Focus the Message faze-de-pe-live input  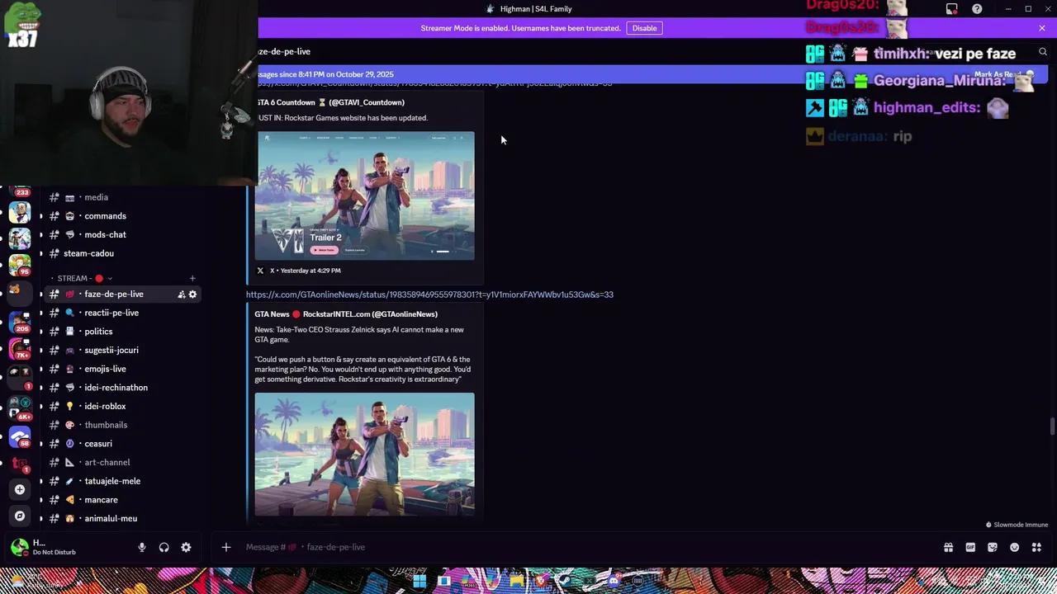pyautogui.click(x=578, y=547)
